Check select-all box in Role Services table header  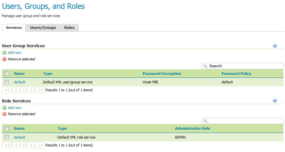click(7, 129)
